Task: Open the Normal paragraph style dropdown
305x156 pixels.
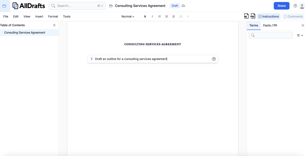Action: pos(128,17)
